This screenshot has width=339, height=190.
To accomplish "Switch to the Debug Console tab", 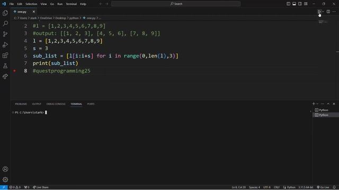I will pos(56,104).
